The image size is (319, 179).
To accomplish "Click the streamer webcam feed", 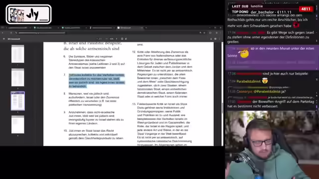I will [272, 145].
